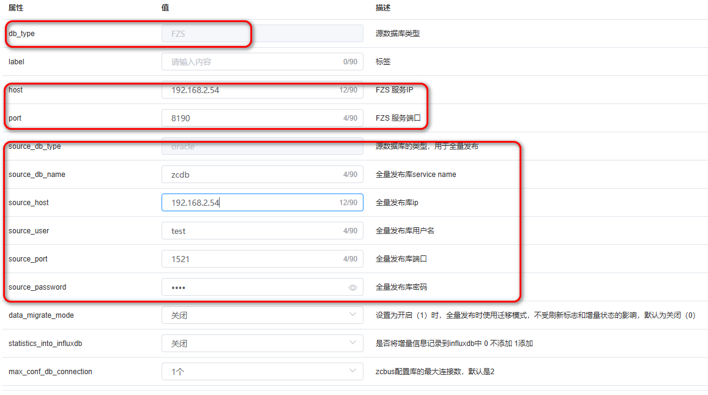The height and width of the screenshot is (395, 708).
Task: Click the 属性 column header
Action: [x=16, y=8]
